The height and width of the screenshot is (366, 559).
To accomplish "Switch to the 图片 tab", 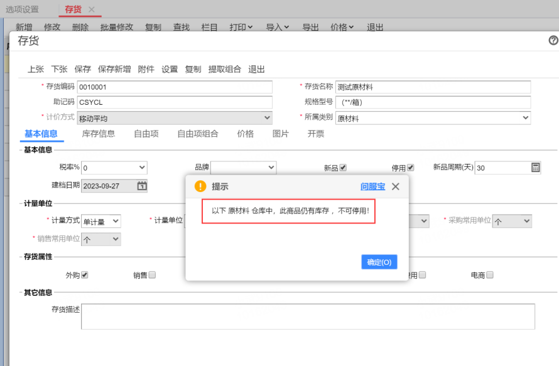I will tap(281, 134).
